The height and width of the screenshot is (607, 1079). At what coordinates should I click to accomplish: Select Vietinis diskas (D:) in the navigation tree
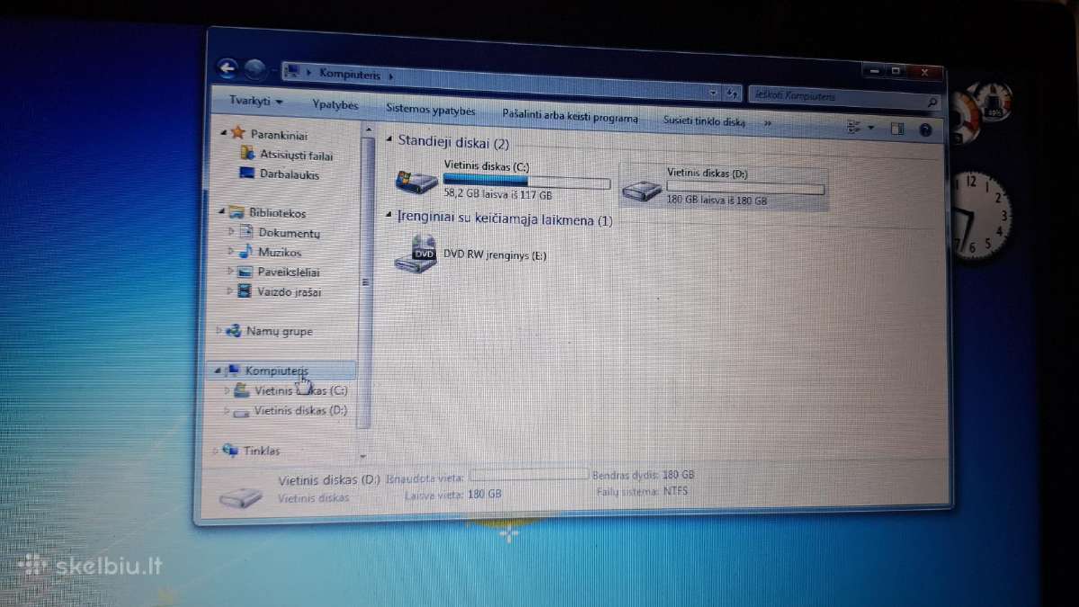tap(300, 410)
